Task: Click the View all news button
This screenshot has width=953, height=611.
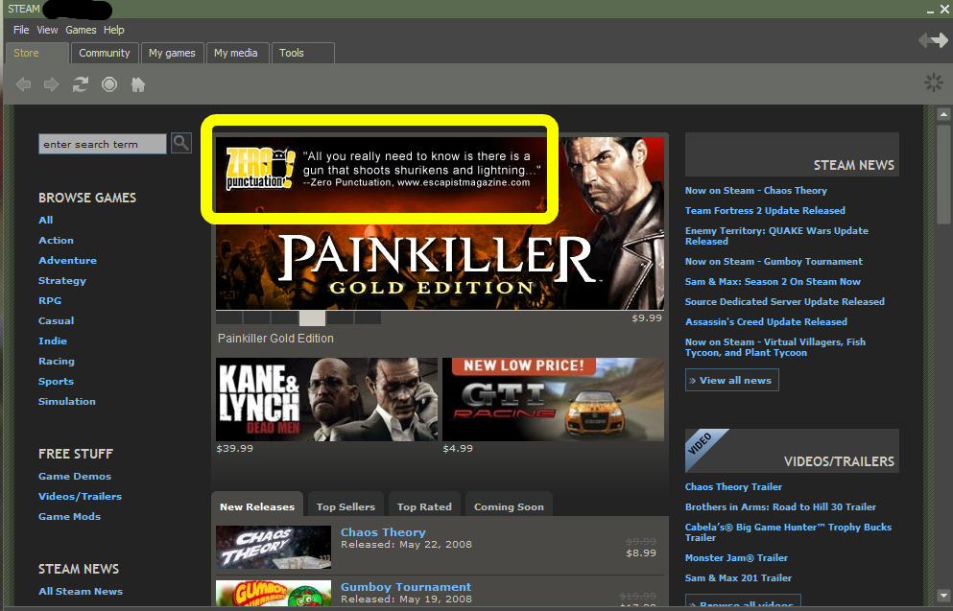Action: point(731,381)
